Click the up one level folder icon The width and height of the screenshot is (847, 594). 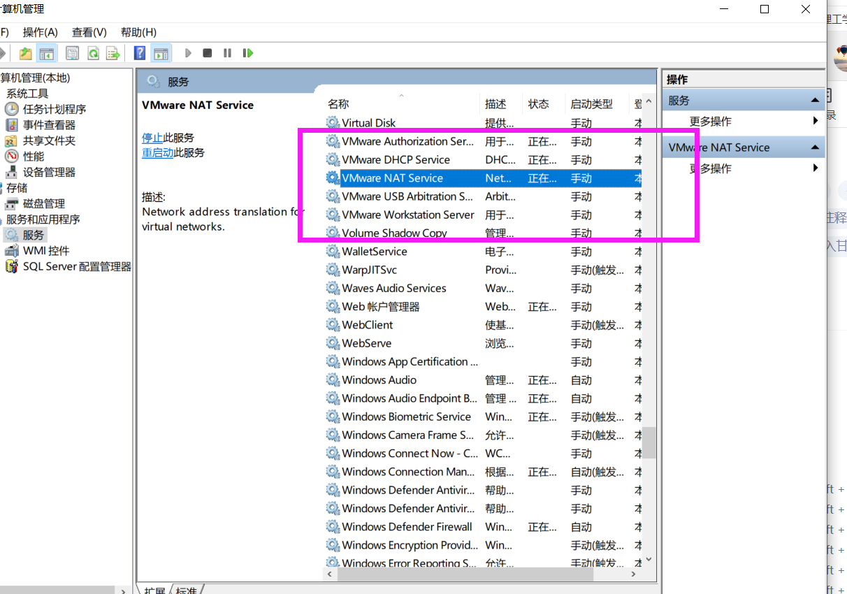26,53
